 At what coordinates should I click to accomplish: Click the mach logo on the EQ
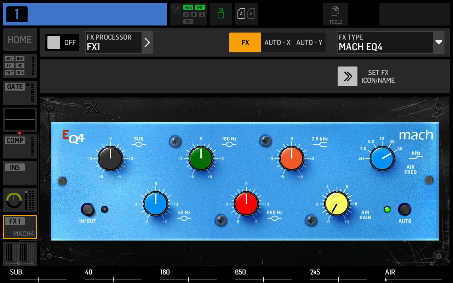coord(416,135)
